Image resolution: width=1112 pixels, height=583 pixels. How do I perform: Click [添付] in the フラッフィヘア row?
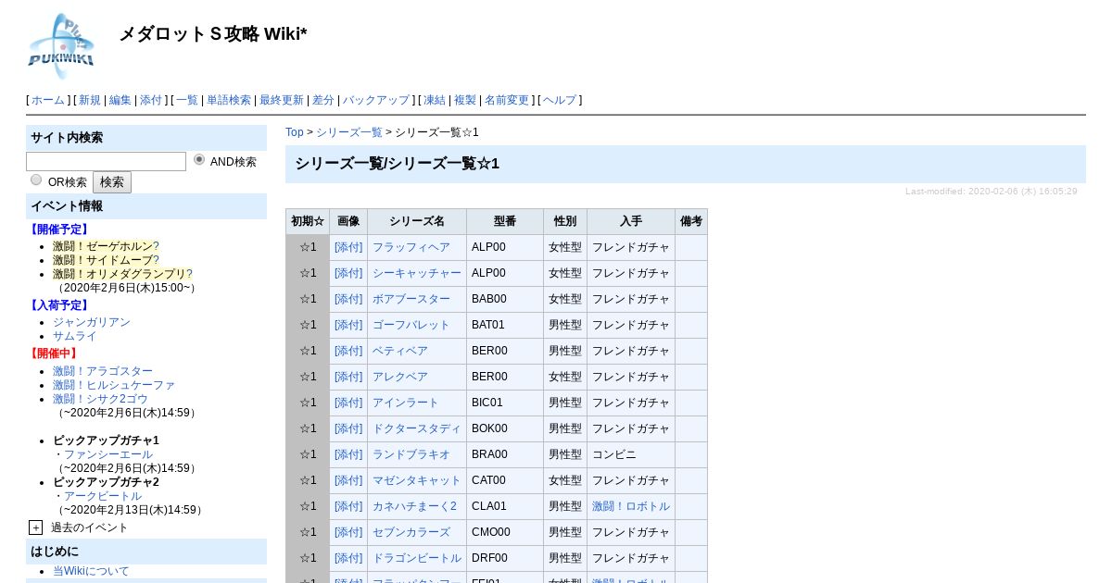(x=348, y=247)
